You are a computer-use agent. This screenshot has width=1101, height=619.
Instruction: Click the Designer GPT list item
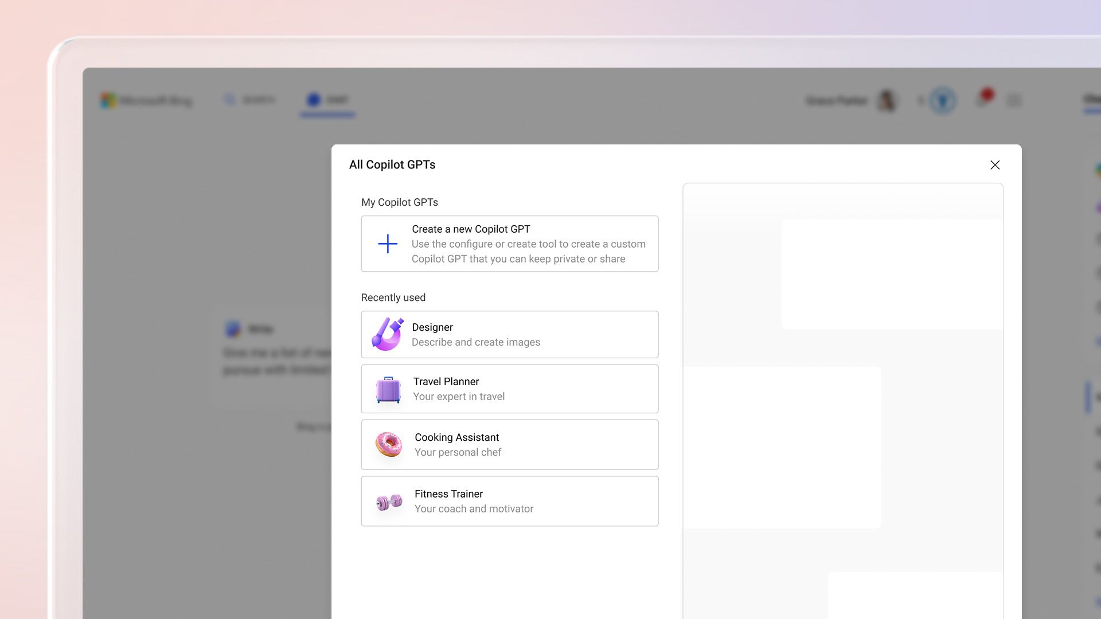click(510, 334)
